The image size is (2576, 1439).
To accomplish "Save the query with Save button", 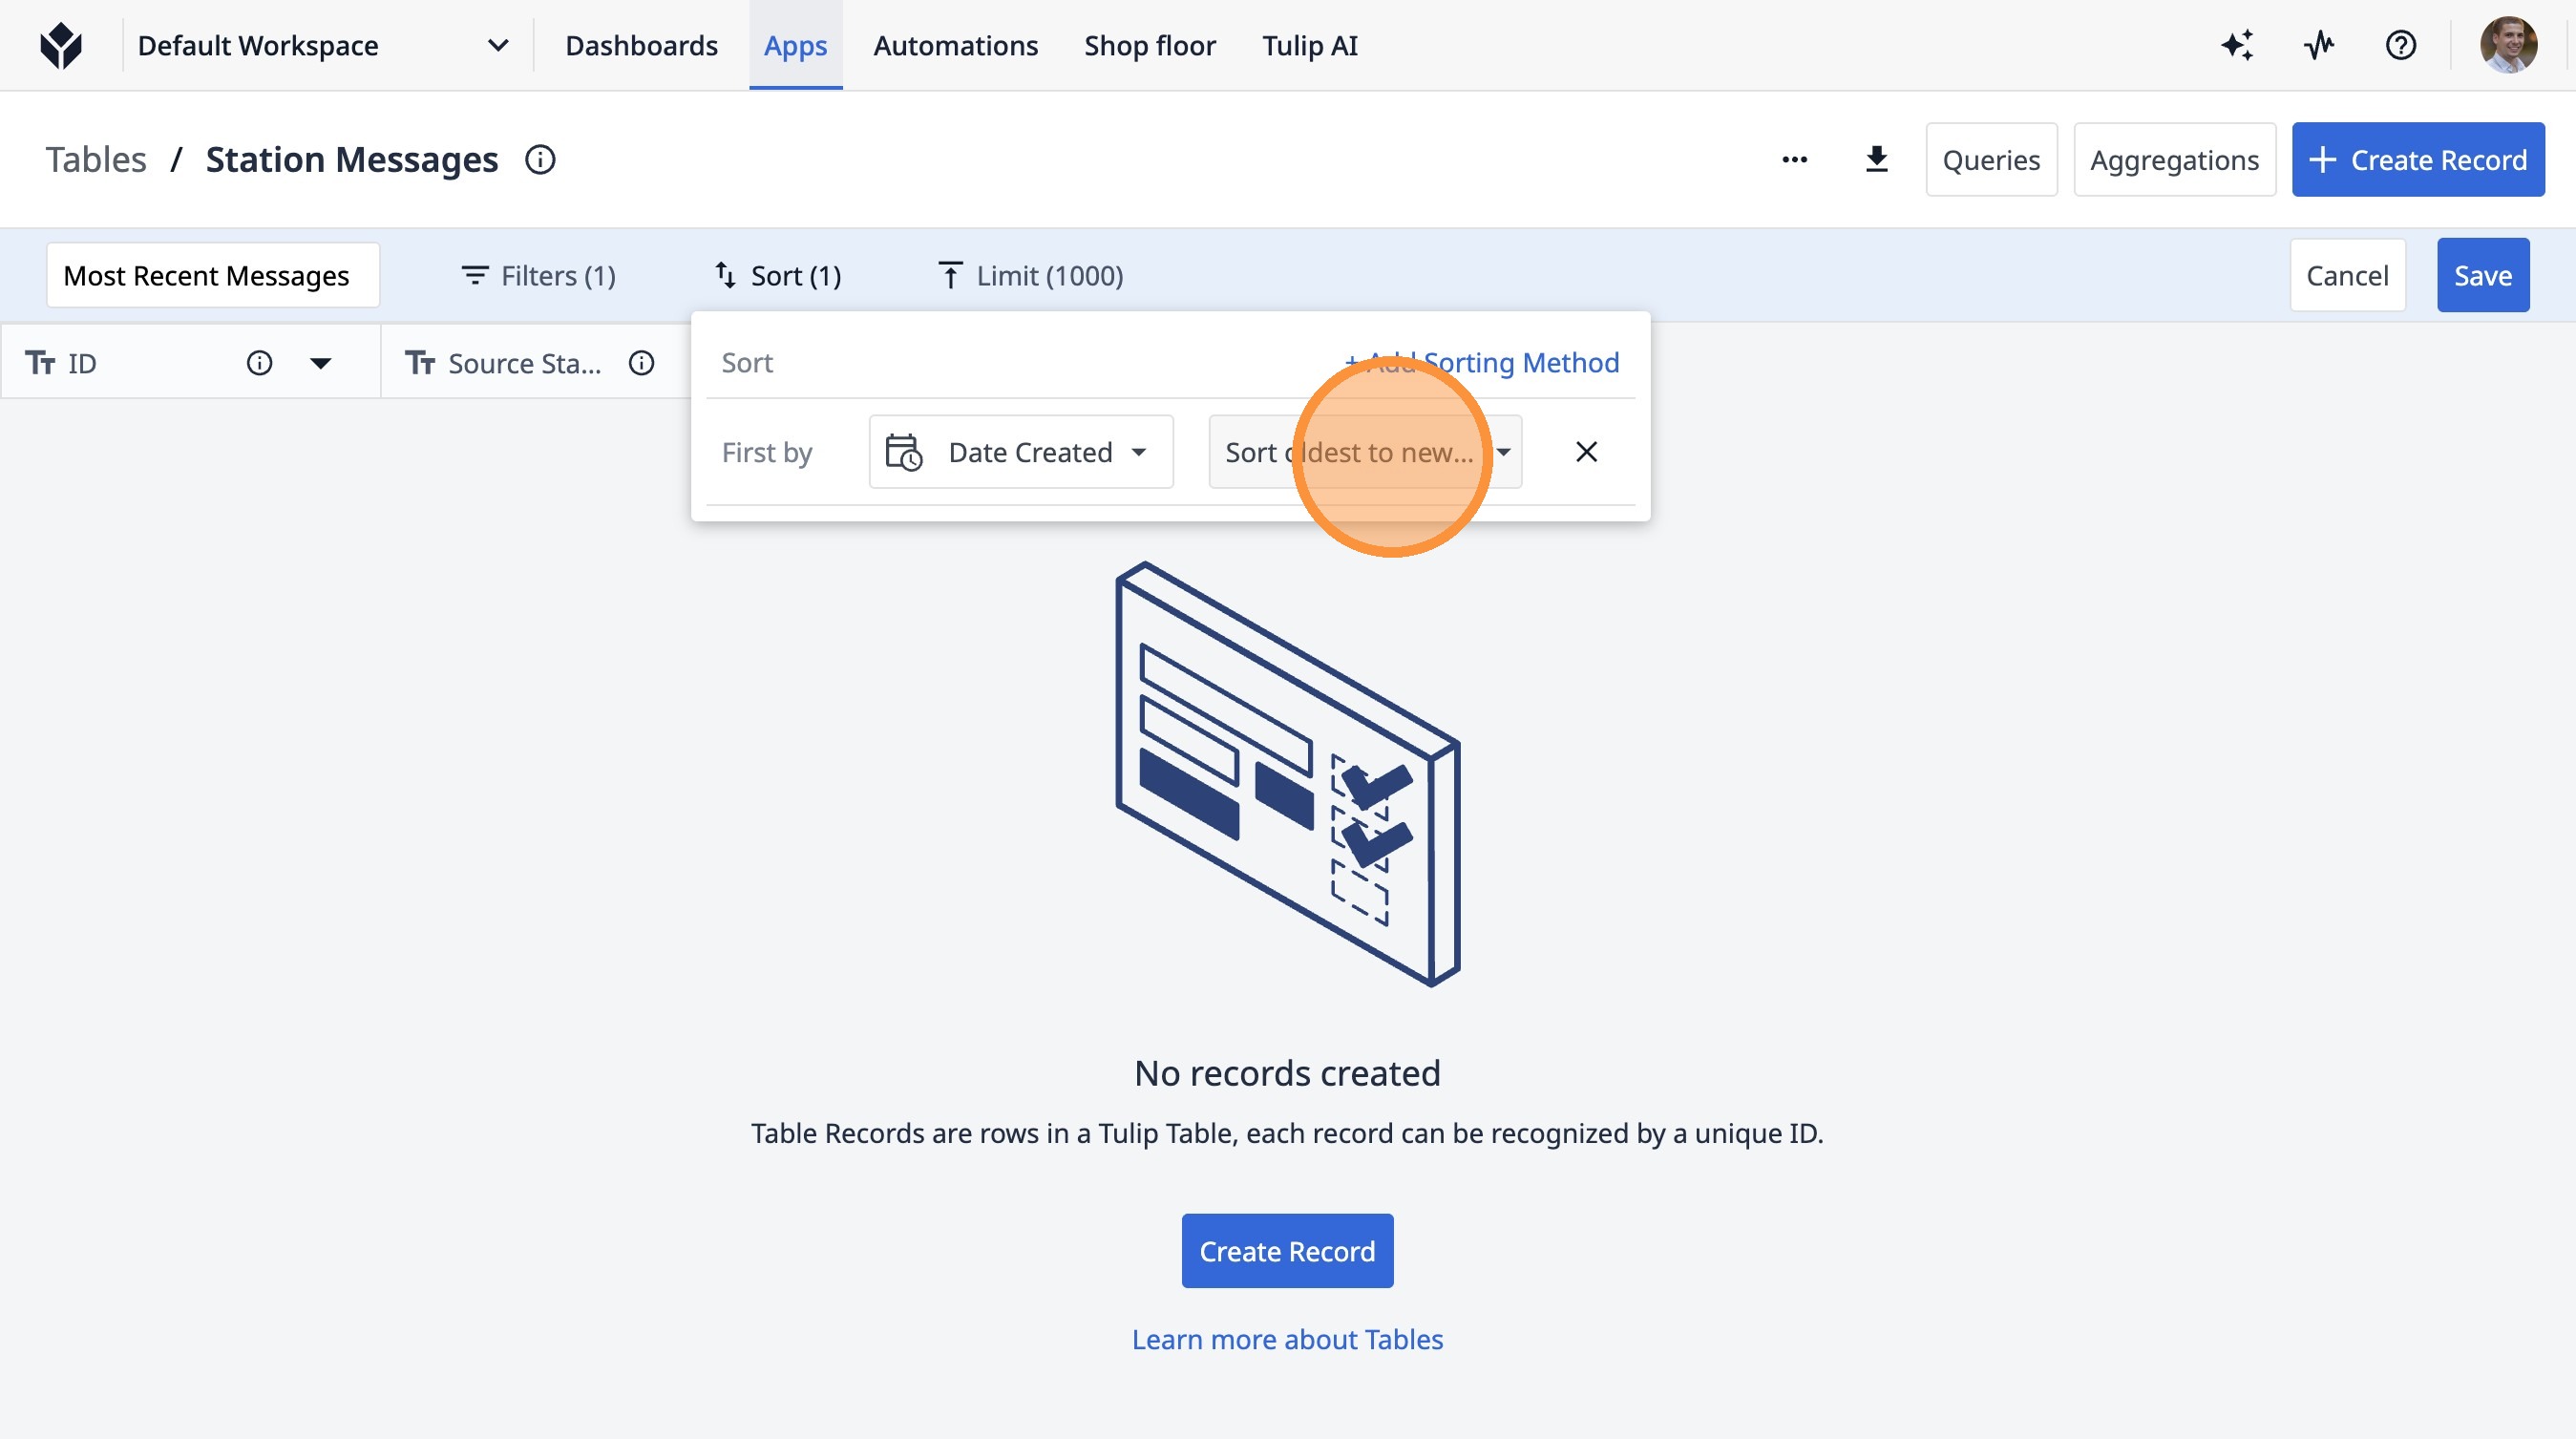I will pos(2482,275).
